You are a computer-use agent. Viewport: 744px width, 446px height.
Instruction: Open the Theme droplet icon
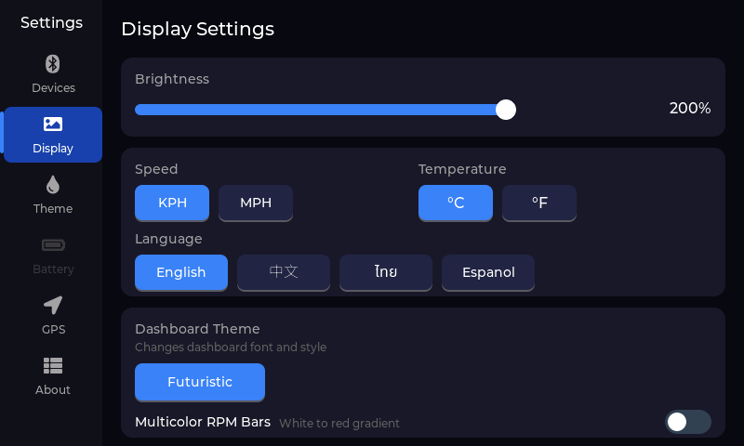click(53, 185)
